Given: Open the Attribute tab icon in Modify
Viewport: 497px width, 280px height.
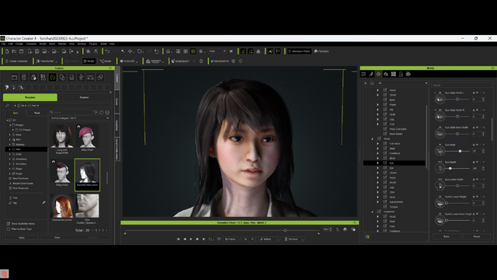Looking at the screenshot, I should coord(363,74).
